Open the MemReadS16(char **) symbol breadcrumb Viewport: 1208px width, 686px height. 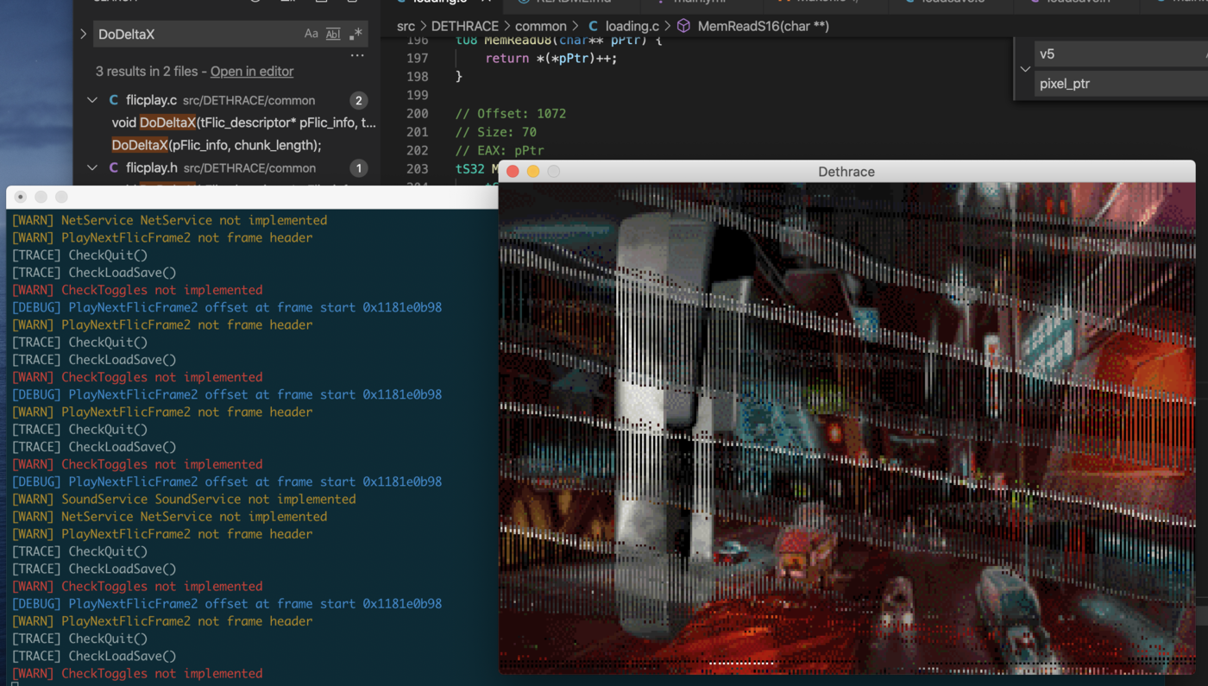(x=764, y=27)
